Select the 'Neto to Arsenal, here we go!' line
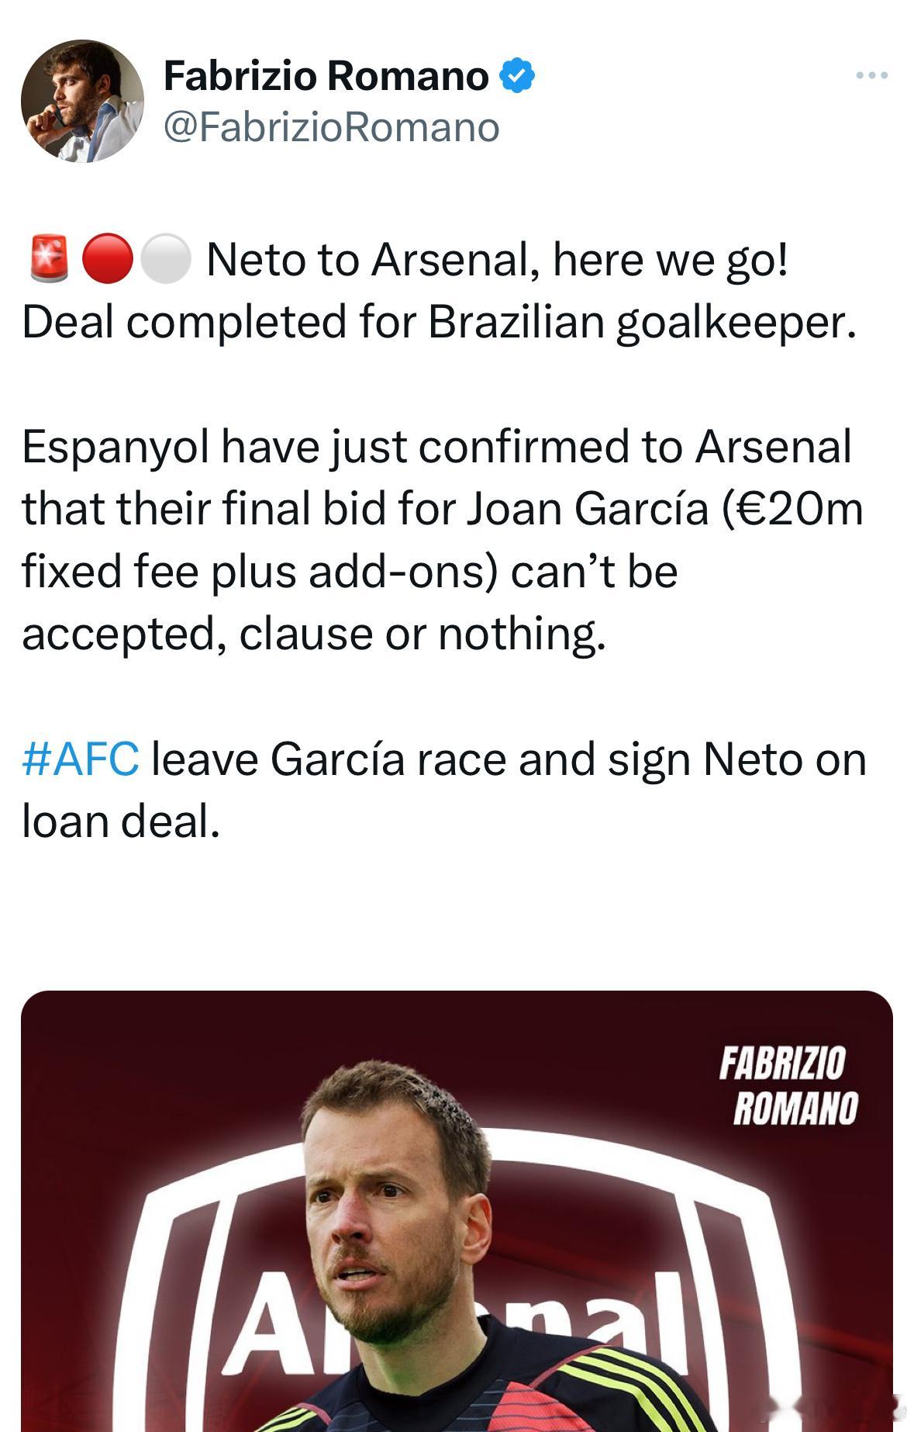This screenshot has height=1432, width=914. (x=497, y=260)
